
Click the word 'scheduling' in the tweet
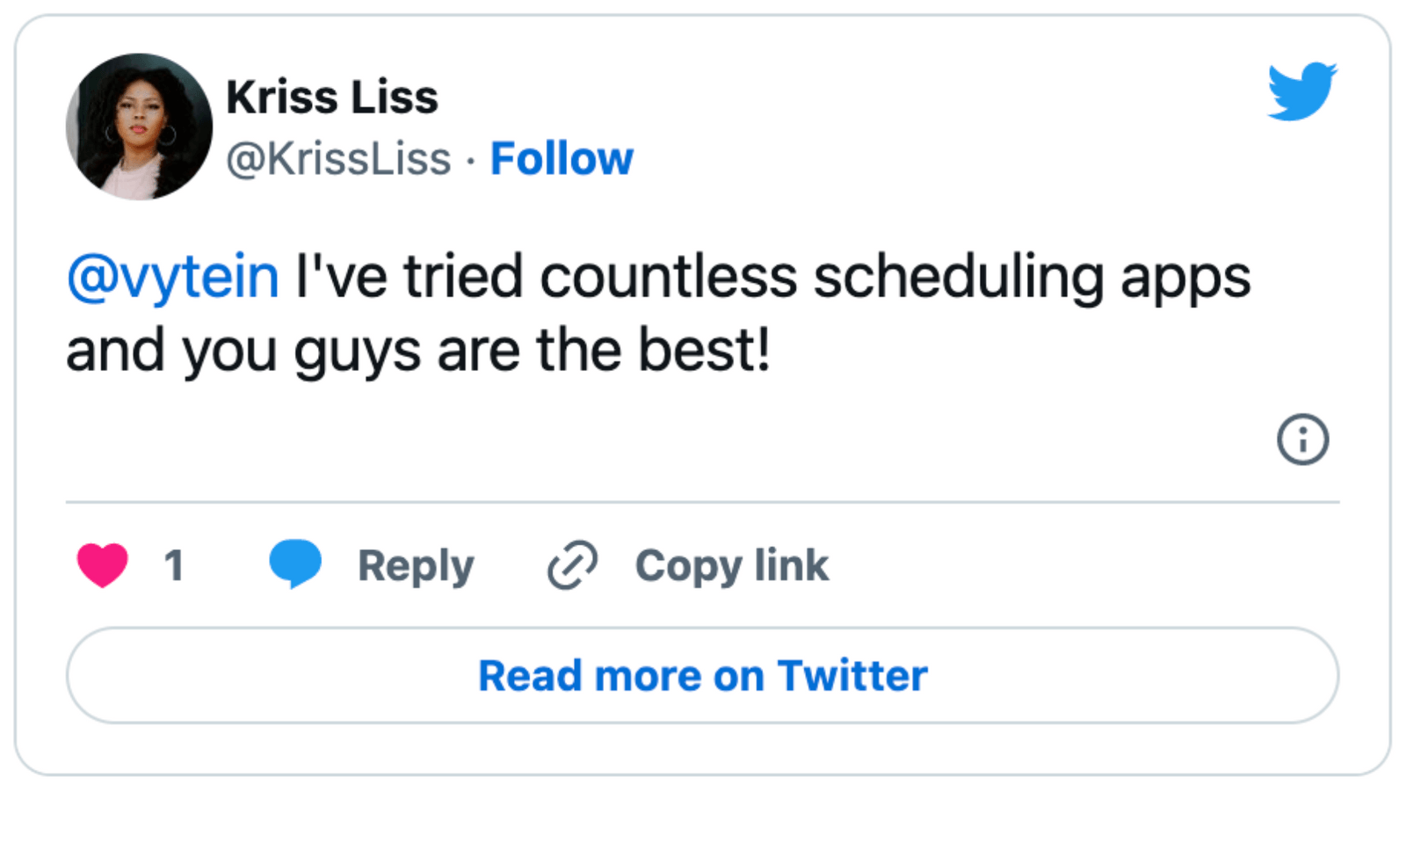958,277
